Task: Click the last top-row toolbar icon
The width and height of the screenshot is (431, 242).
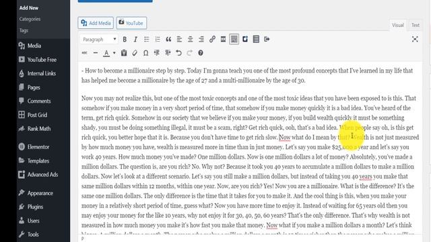Action: click(x=267, y=39)
